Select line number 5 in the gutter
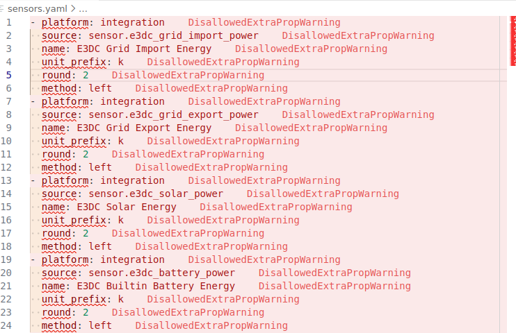The image size is (516, 333). (x=8, y=75)
